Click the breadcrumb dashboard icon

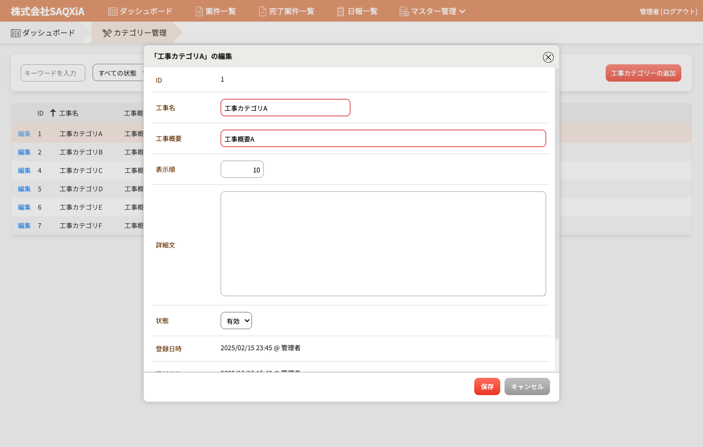coord(16,33)
